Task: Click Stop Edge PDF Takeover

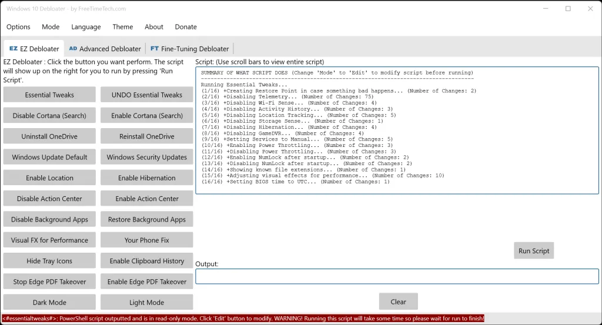Action: 49,282
